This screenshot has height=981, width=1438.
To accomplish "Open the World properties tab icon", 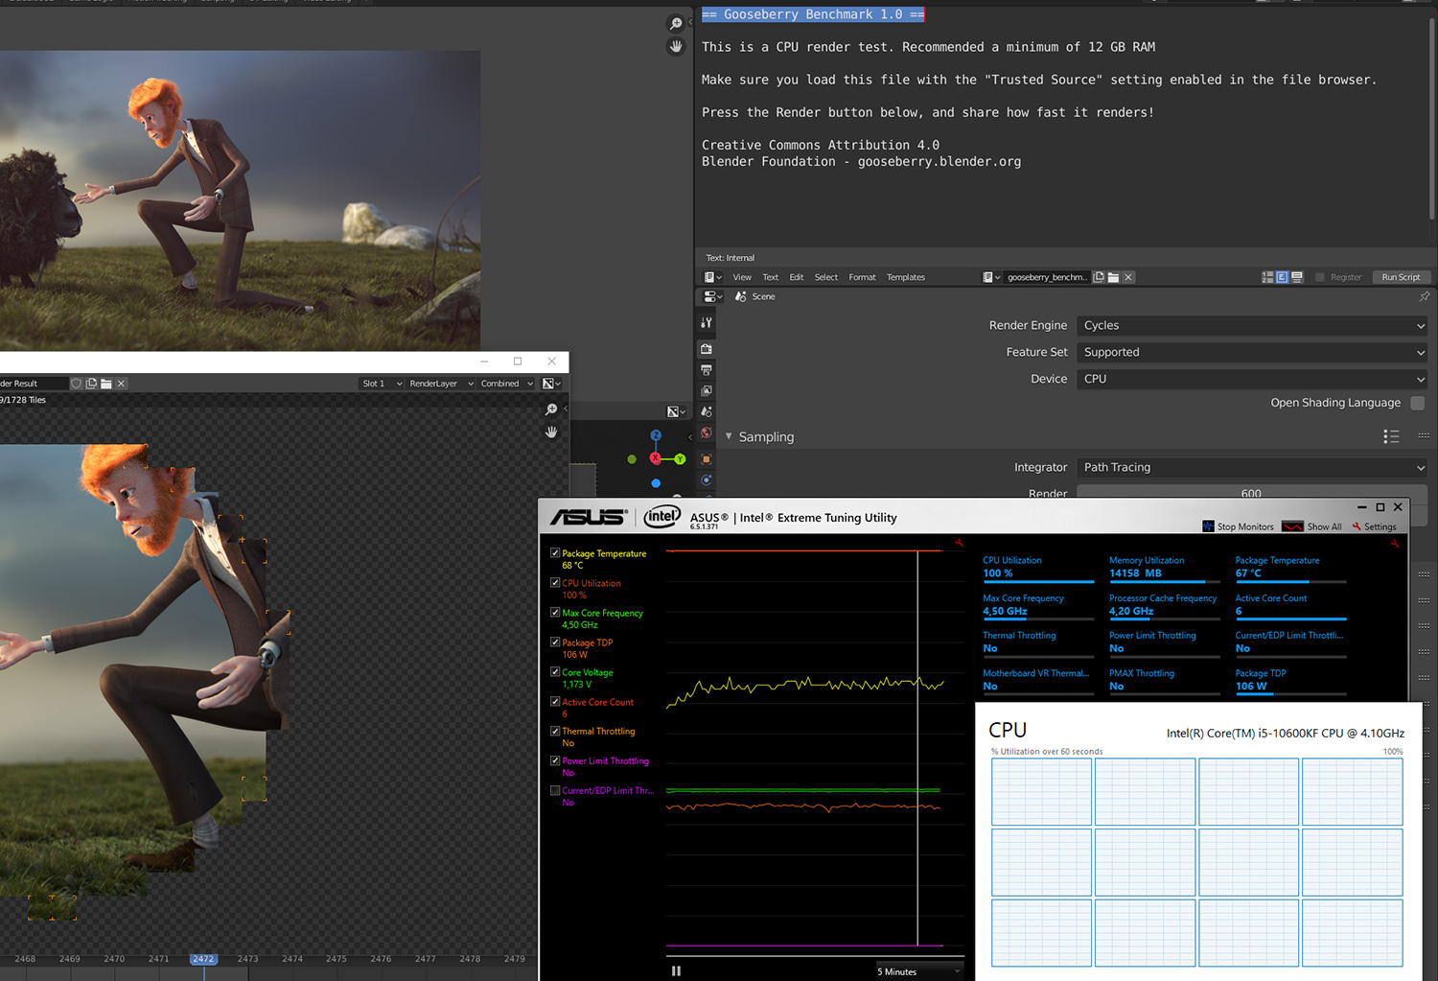I will (x=707, y=432).
